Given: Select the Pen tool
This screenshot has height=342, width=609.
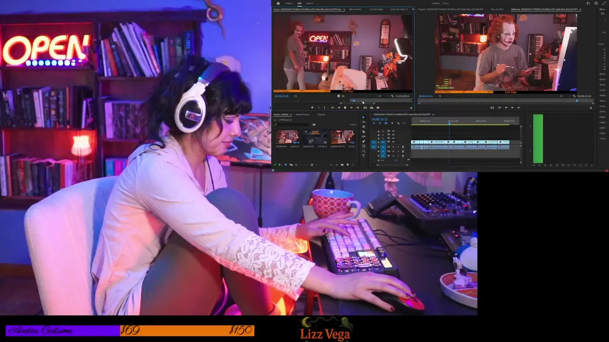Looking at the screenshot, I should (363, 142).
